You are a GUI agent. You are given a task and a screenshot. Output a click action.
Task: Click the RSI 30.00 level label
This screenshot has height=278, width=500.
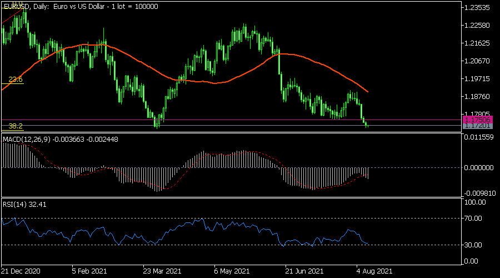[x=475, y=245]
